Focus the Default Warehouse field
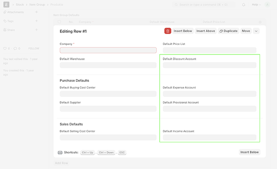 click(x=108, y=65)
